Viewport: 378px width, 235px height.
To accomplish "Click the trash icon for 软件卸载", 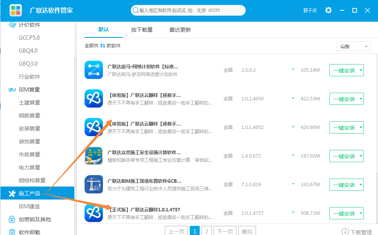I will [12, 232].
